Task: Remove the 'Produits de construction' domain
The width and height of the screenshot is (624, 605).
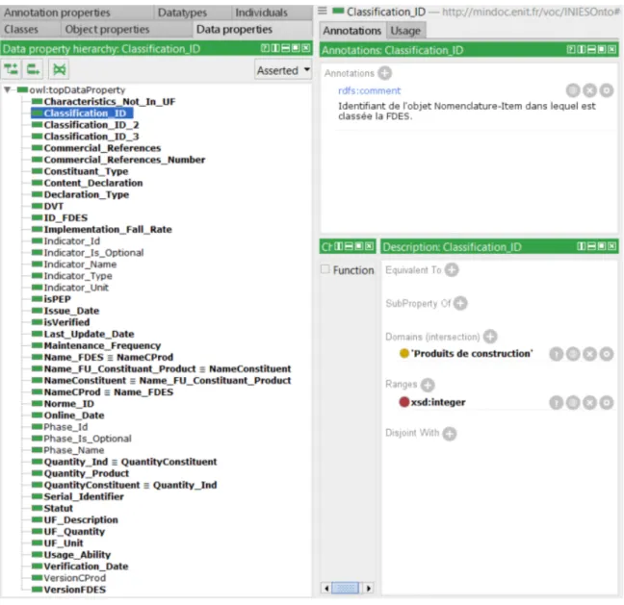Action: 589,354
